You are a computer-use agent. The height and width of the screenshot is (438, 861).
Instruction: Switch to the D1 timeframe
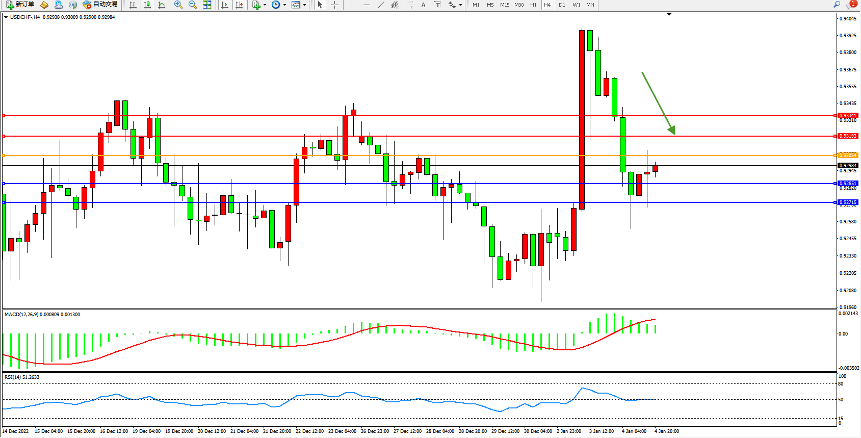coord(562,5)
